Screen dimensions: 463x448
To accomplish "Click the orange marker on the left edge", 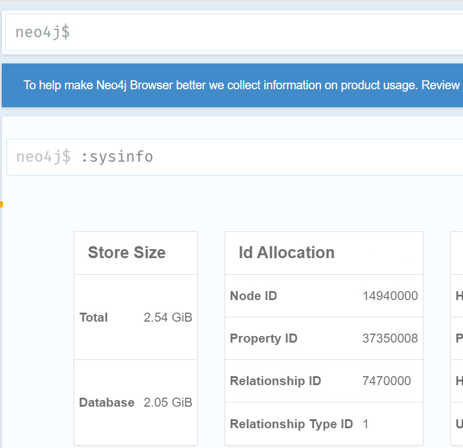I will (x=2, y=205).
